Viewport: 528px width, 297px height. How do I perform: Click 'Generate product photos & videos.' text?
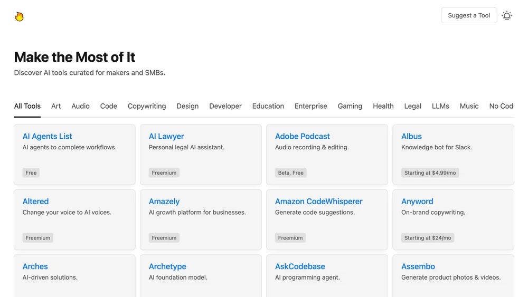click(451, 277)
